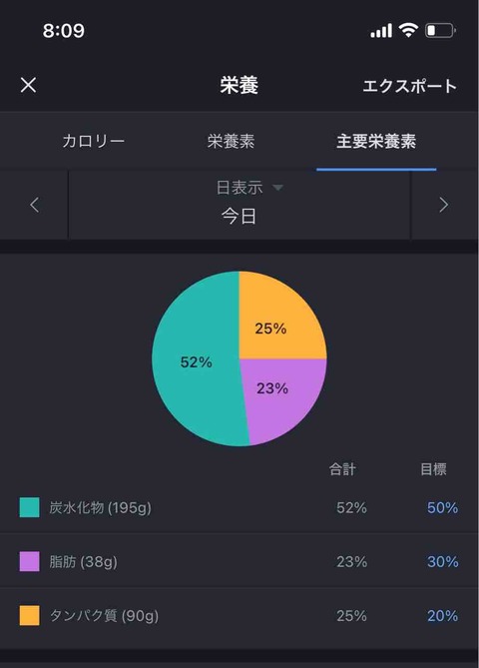Switch to the 栄養素 tab

pos(231,142)
